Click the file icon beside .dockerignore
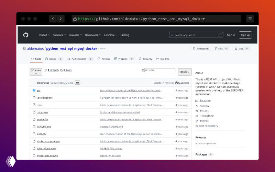The image size is (275, 172). tap(34, 98)
